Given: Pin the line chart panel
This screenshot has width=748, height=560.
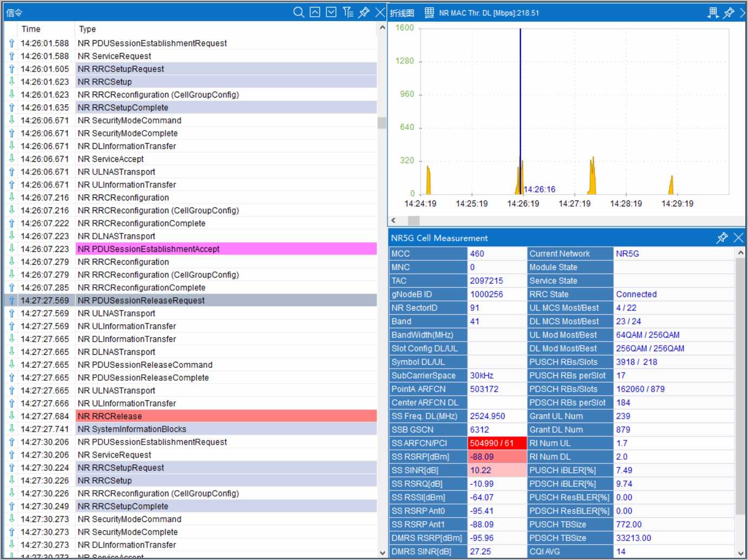Looking at the screenshot, I should pos(729,12).
